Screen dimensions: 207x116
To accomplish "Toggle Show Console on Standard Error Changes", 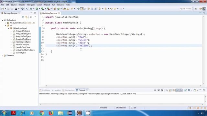I will (x=181, y=90).
